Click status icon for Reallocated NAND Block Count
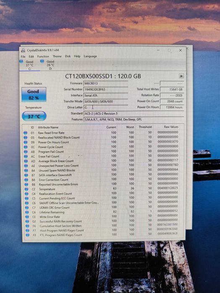 26,137
